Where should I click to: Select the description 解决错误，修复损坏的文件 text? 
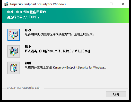(58, 51)
